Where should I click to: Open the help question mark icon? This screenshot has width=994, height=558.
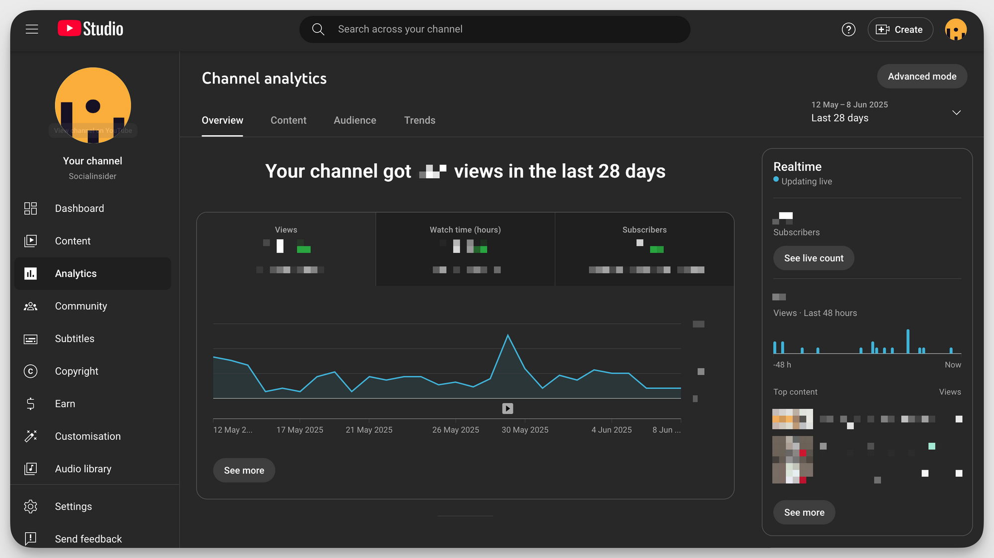pos(848,29)
